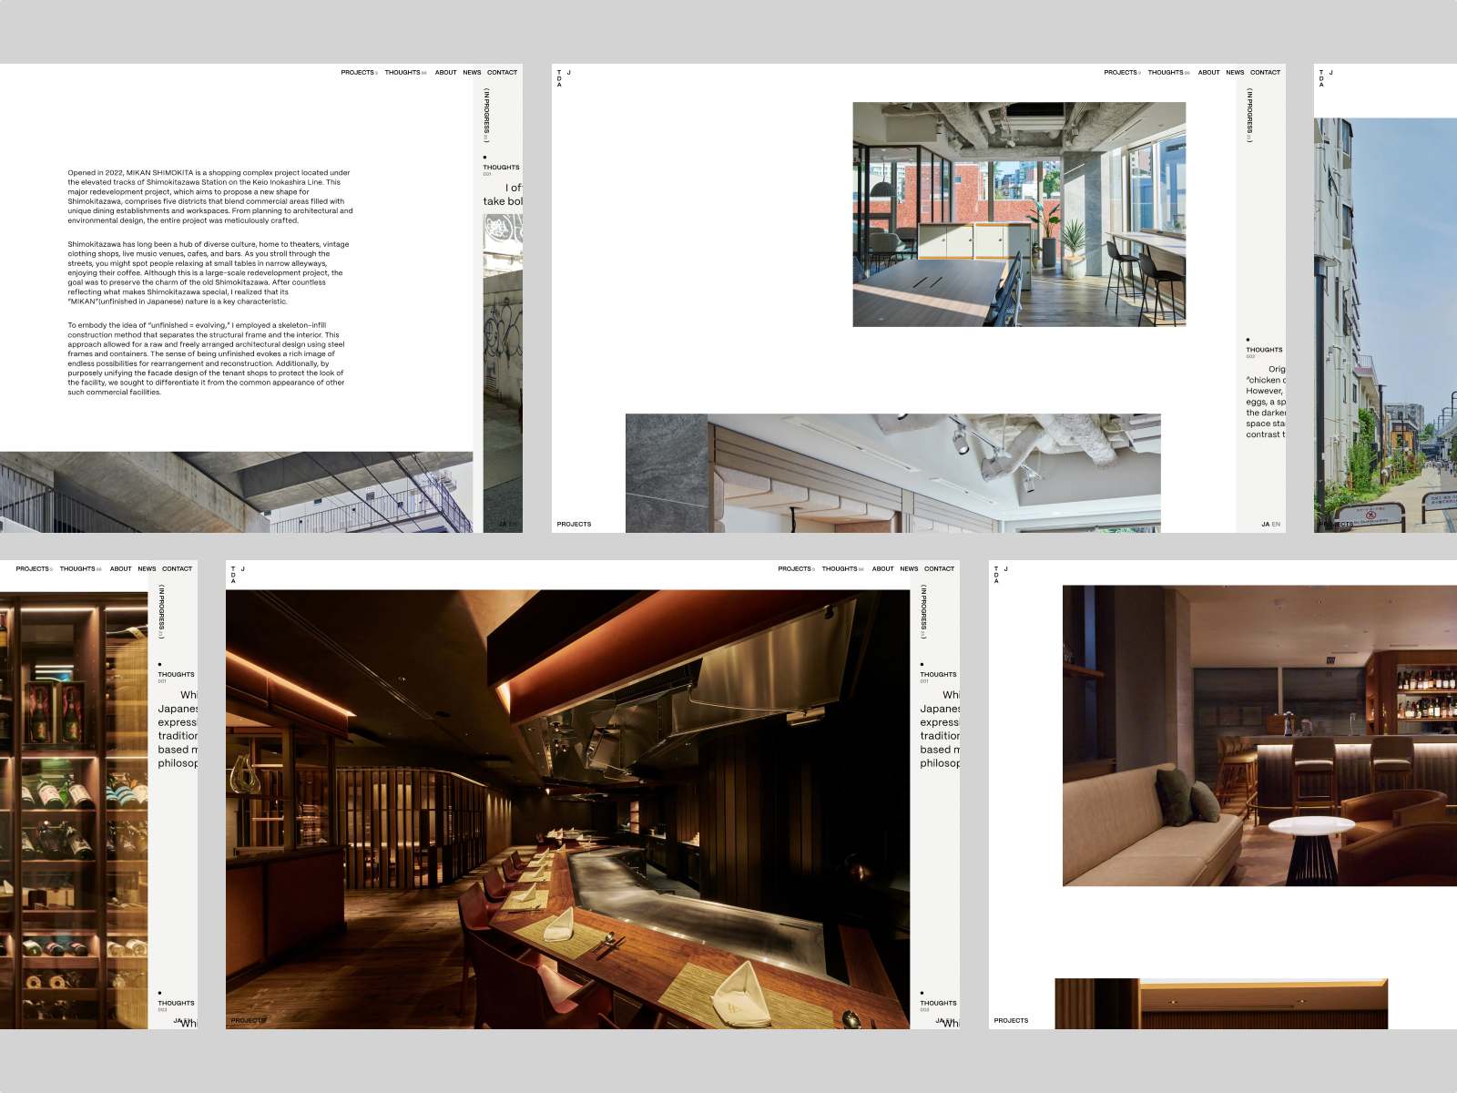The width and height of the screenshot is (1457, 1093).
Task: Click bottom PROJECTS link on the teppanyaki page
Action: (x=248, y=1021)
